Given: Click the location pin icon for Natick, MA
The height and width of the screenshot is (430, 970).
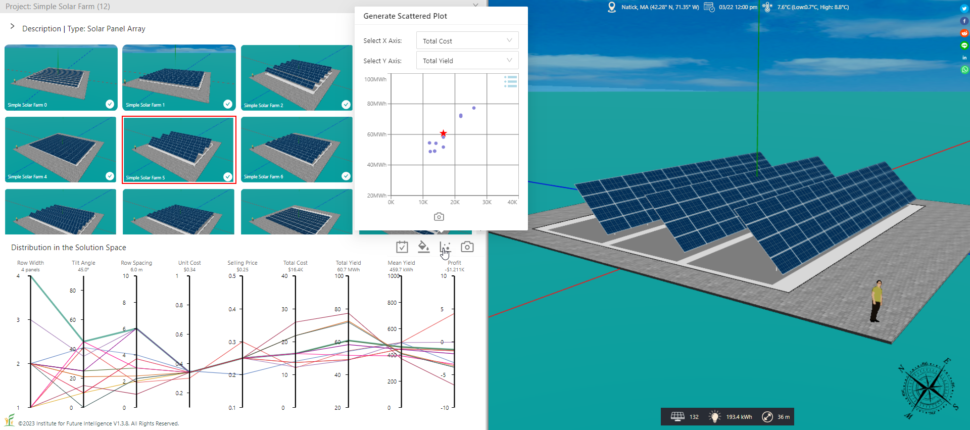Looking at the screenshot, I should [612, 7].
